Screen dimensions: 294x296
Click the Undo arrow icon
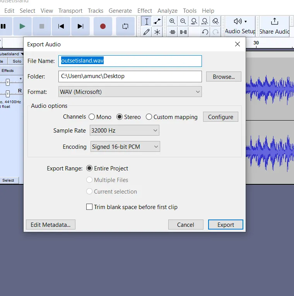coord(205,32)
